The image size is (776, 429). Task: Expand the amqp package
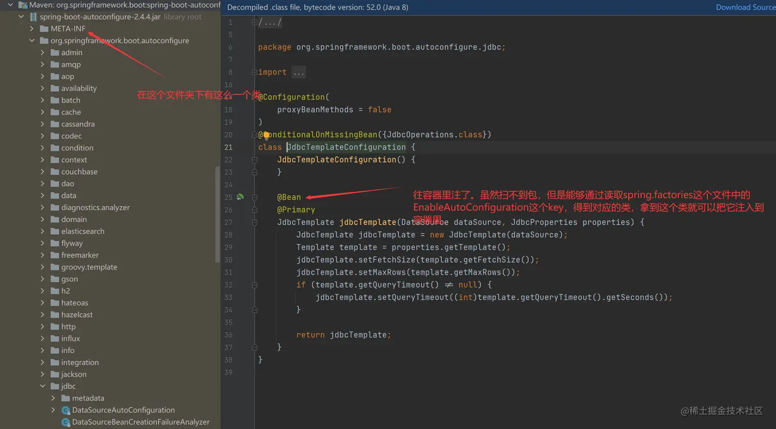pyautogui.click(x=43, y=64)
